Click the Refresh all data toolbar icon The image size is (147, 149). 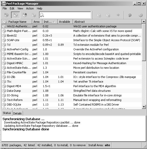(130, 15)
